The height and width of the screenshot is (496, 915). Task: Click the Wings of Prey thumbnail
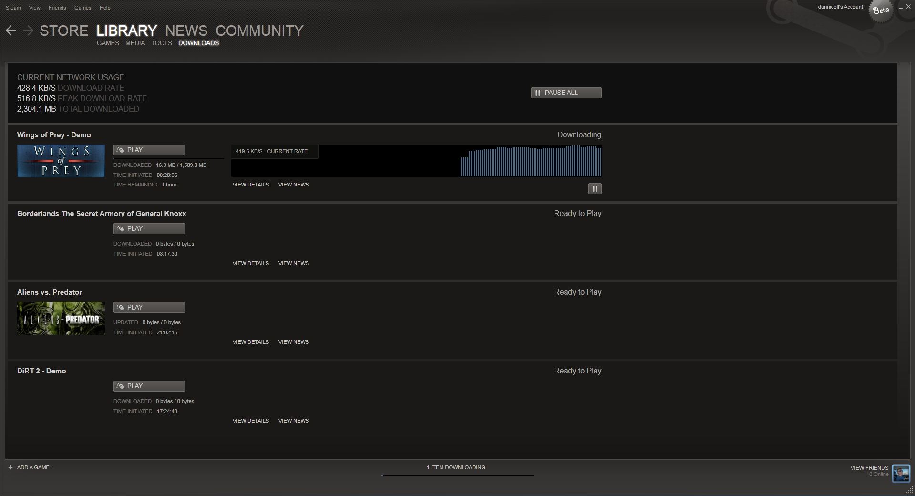pyautogui.click(x=61, y=161)
